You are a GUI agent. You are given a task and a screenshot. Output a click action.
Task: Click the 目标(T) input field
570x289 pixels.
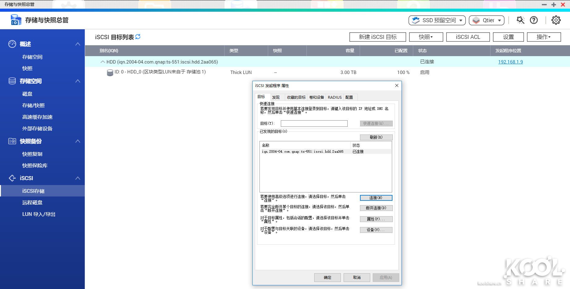click(x=314, y=123)
